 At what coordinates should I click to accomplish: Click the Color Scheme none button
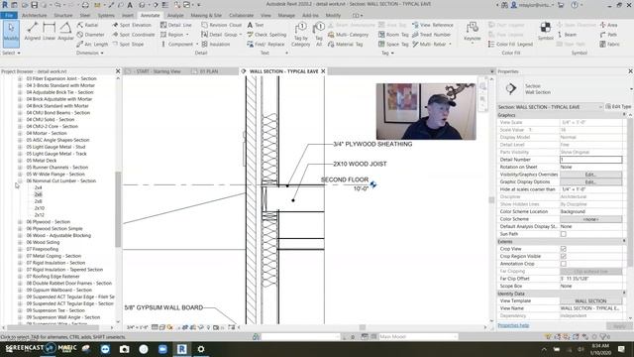(x=590, y=219)
